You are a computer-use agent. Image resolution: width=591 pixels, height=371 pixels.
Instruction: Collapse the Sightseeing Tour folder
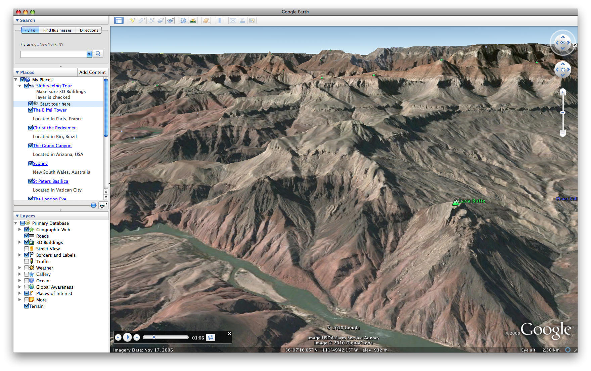(x=20, y=86)
